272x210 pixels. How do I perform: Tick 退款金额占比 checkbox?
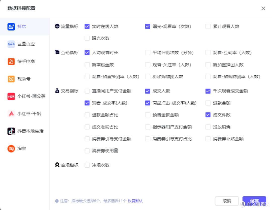(x=87, y=115)
